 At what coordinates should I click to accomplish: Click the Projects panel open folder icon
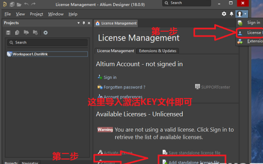click(26, 32)
